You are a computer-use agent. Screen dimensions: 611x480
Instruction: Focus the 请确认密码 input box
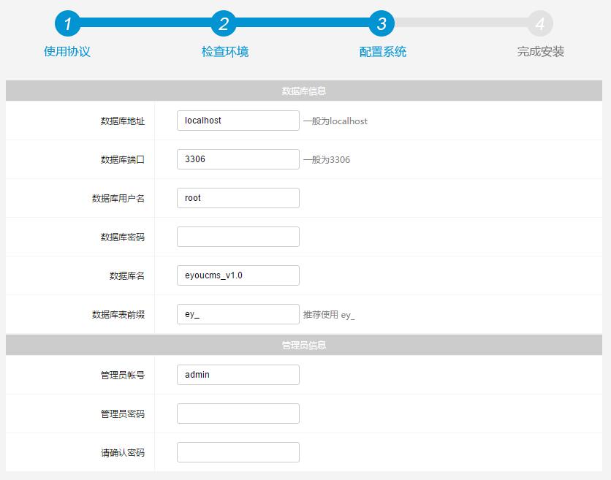coord(238,452)
